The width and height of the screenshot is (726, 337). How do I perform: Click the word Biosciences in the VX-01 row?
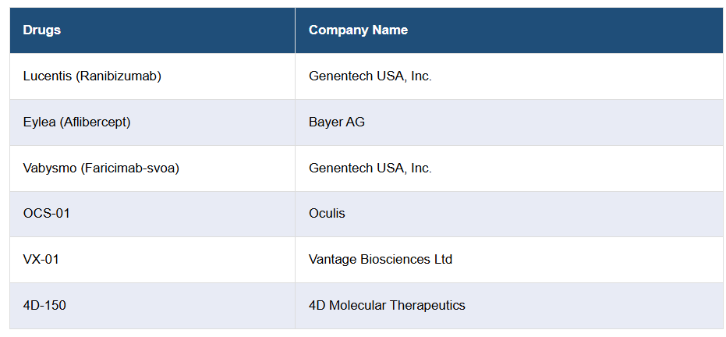click(395, 260)
